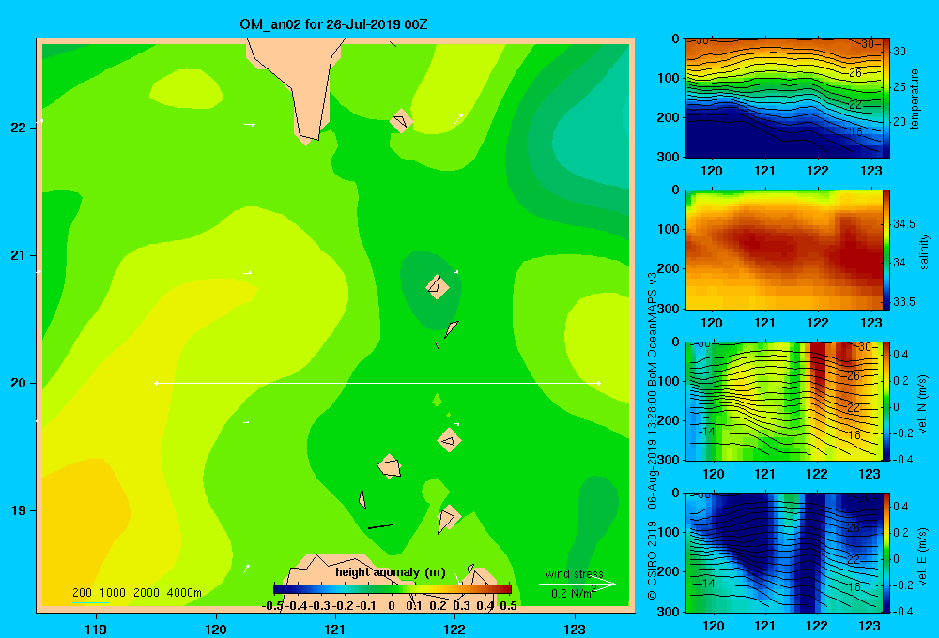Select the '0.2 N/m' wind stress value

tap(573, 593)
